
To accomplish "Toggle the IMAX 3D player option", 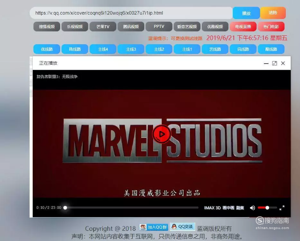I will tap(212, 208).
